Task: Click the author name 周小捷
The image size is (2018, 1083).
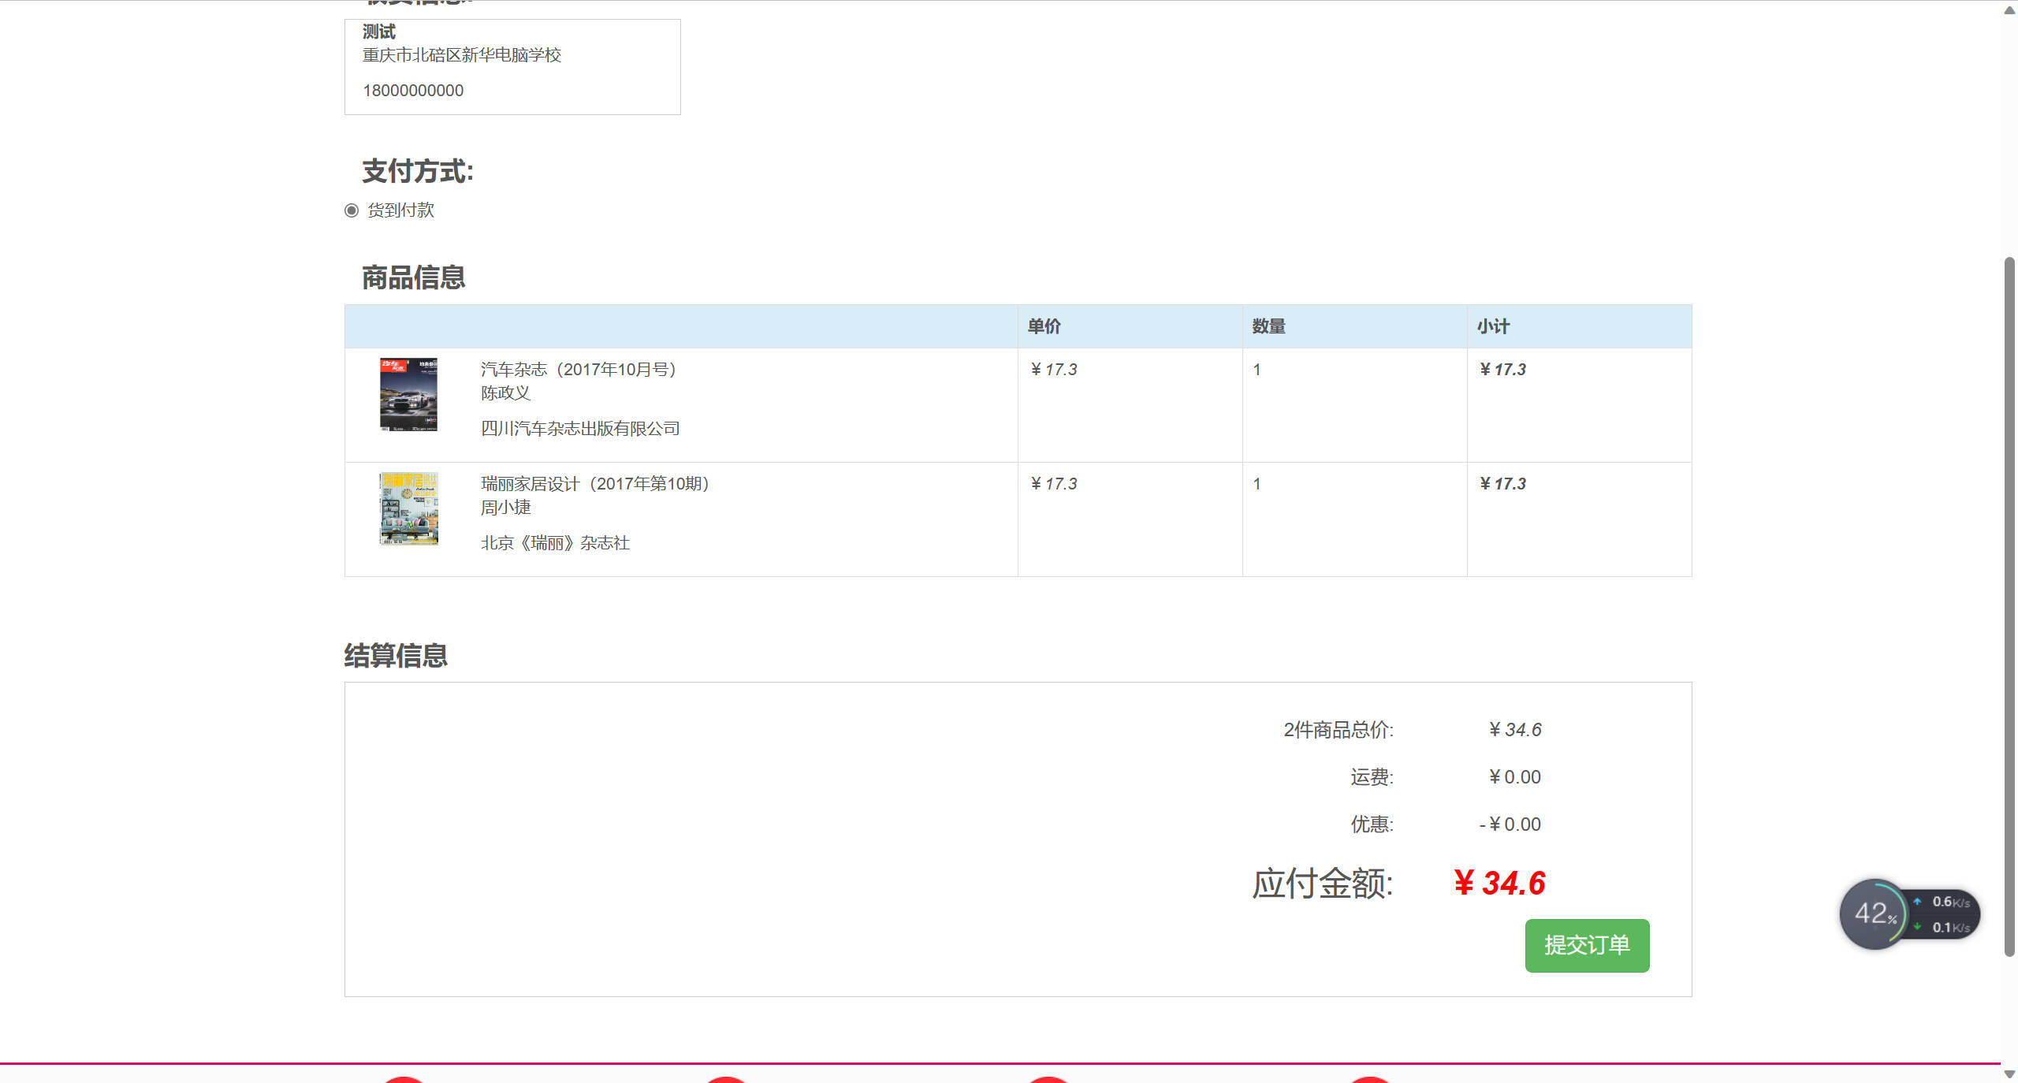Action: tap(506, 508)
